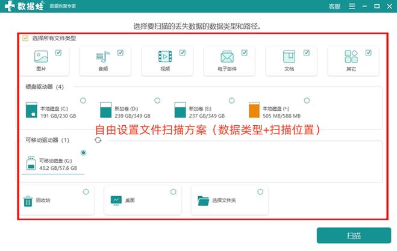Viewport: 397px width, 251px height.
Task: Click the Pictures (图片) file type icon
Action: [41, 57]
